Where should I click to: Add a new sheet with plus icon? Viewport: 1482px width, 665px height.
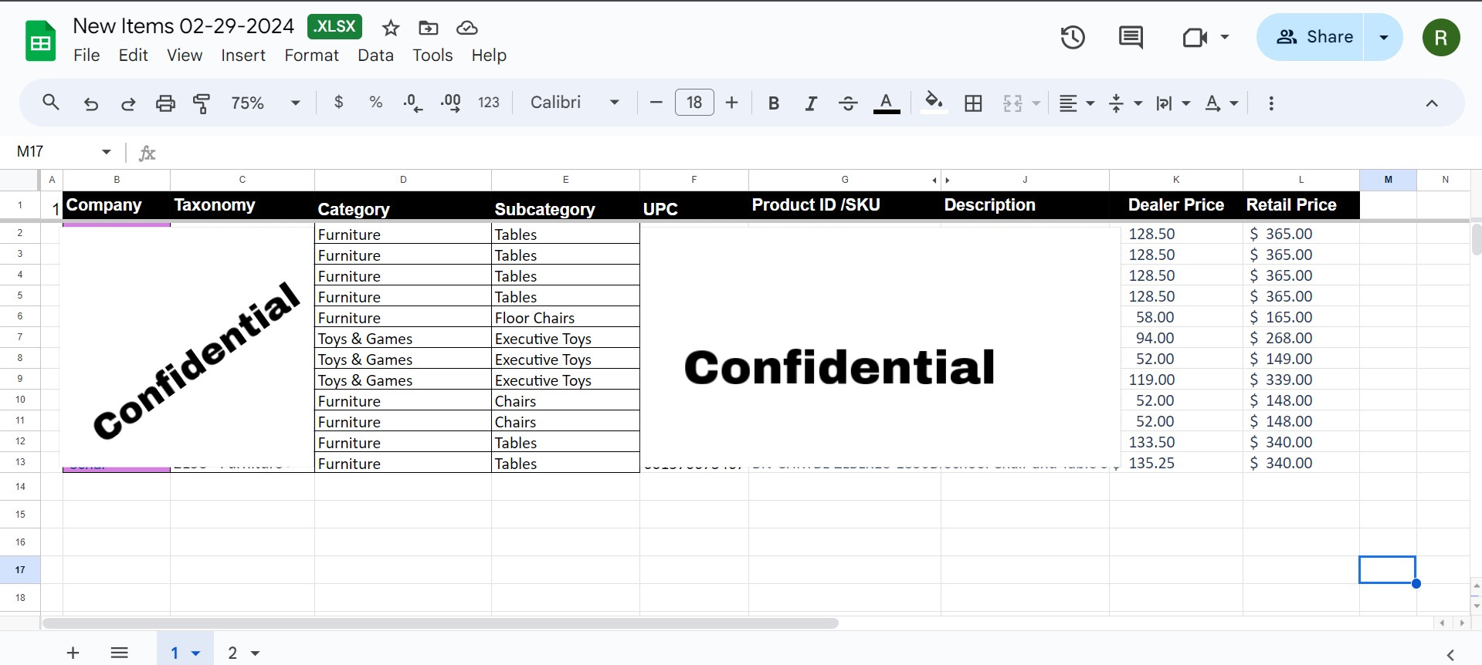73,653
